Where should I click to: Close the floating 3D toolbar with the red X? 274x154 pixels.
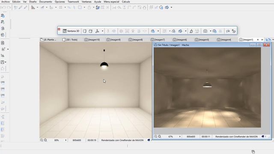point(59,29)
